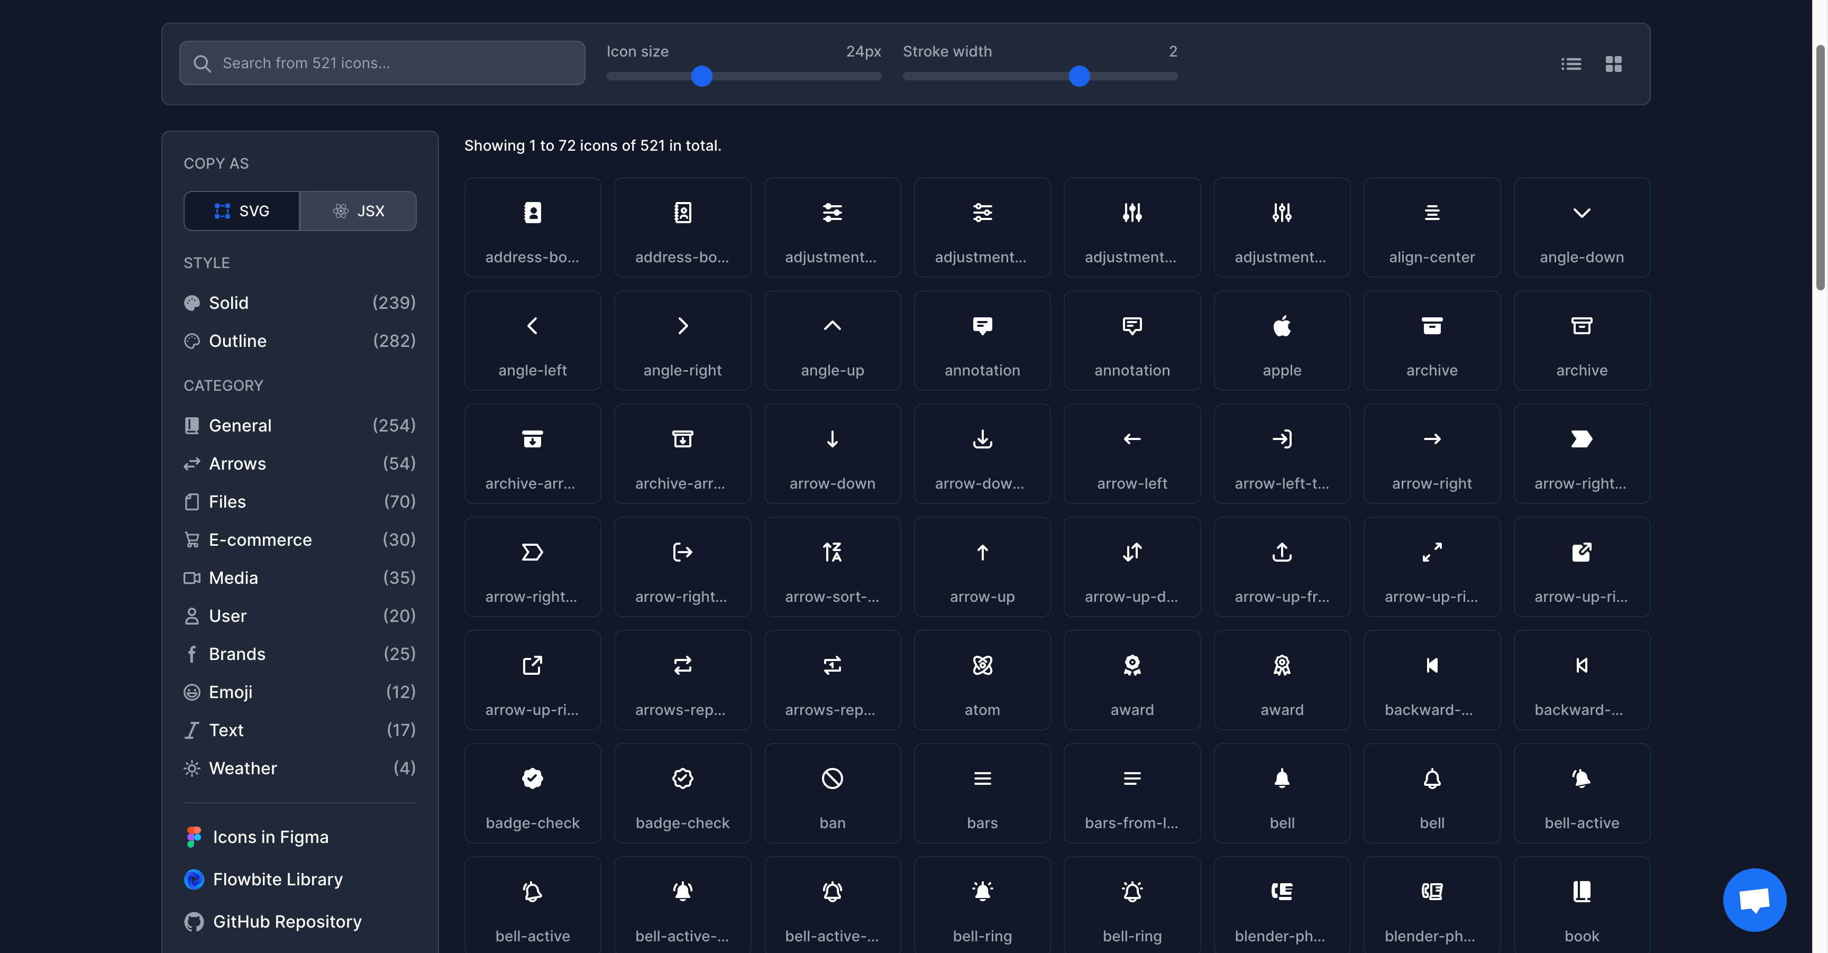
Task: Show the Arrows category
Action: 299,463
